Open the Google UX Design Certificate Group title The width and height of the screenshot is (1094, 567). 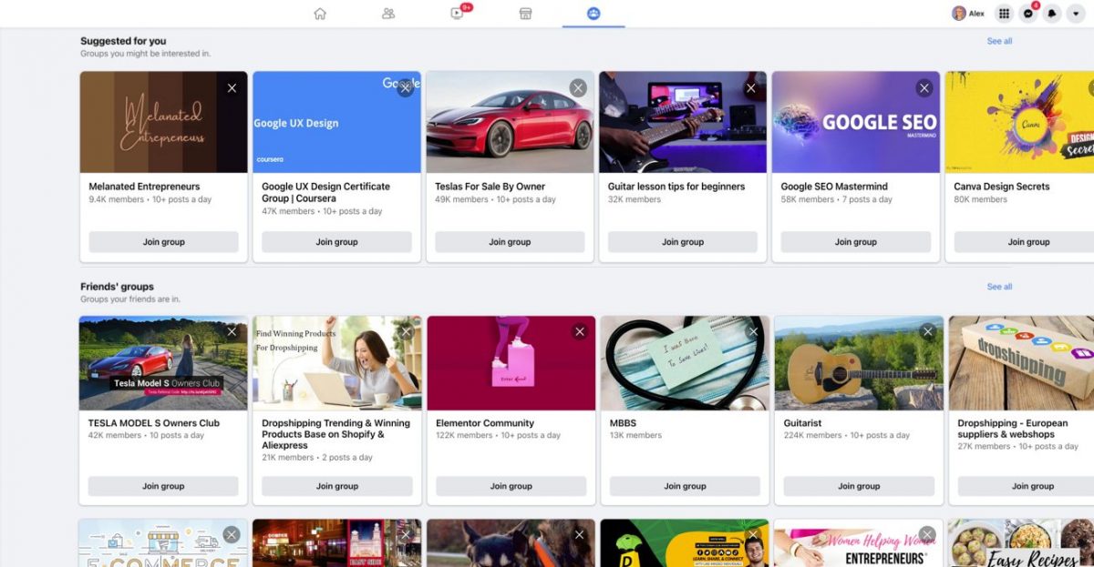(x=325, y=192)
